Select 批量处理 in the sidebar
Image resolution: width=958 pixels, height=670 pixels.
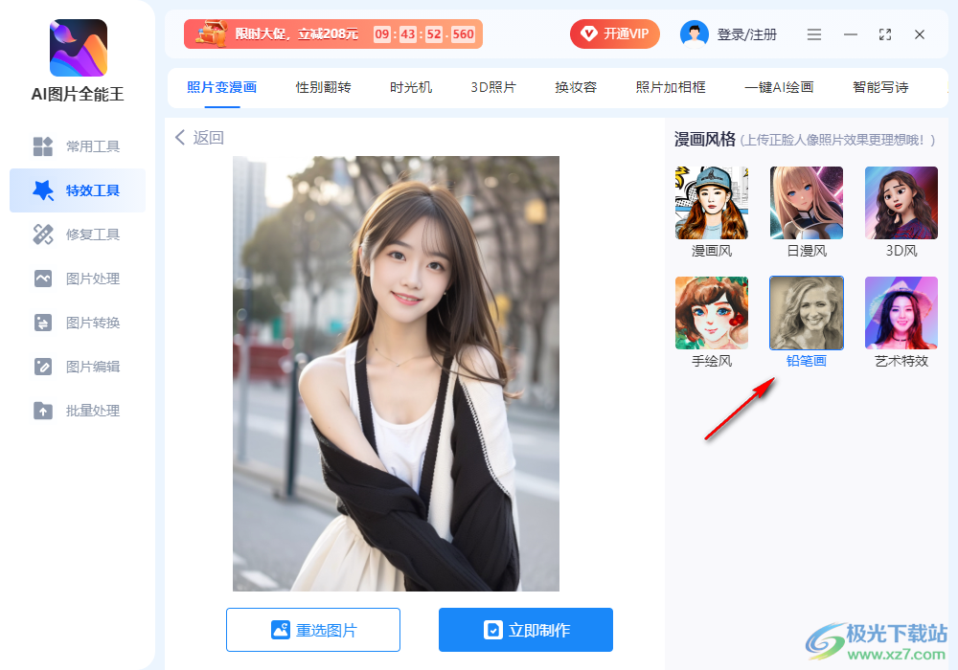[77, 411]
